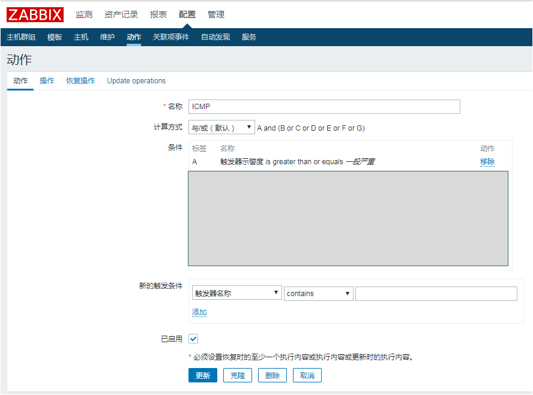533x395 pixels.
Task: Switch to the 操作 tab
Action: coord(47,81)
